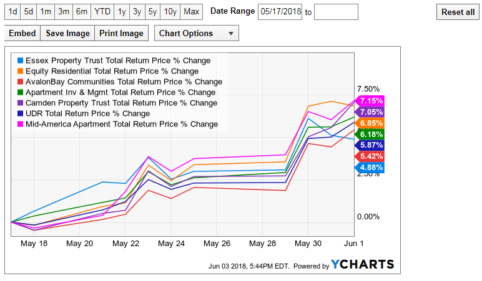The height and width of the screenshot is (281, 482).
Task: Click the green 6.18% value flag
Action: tap(370, 134)
